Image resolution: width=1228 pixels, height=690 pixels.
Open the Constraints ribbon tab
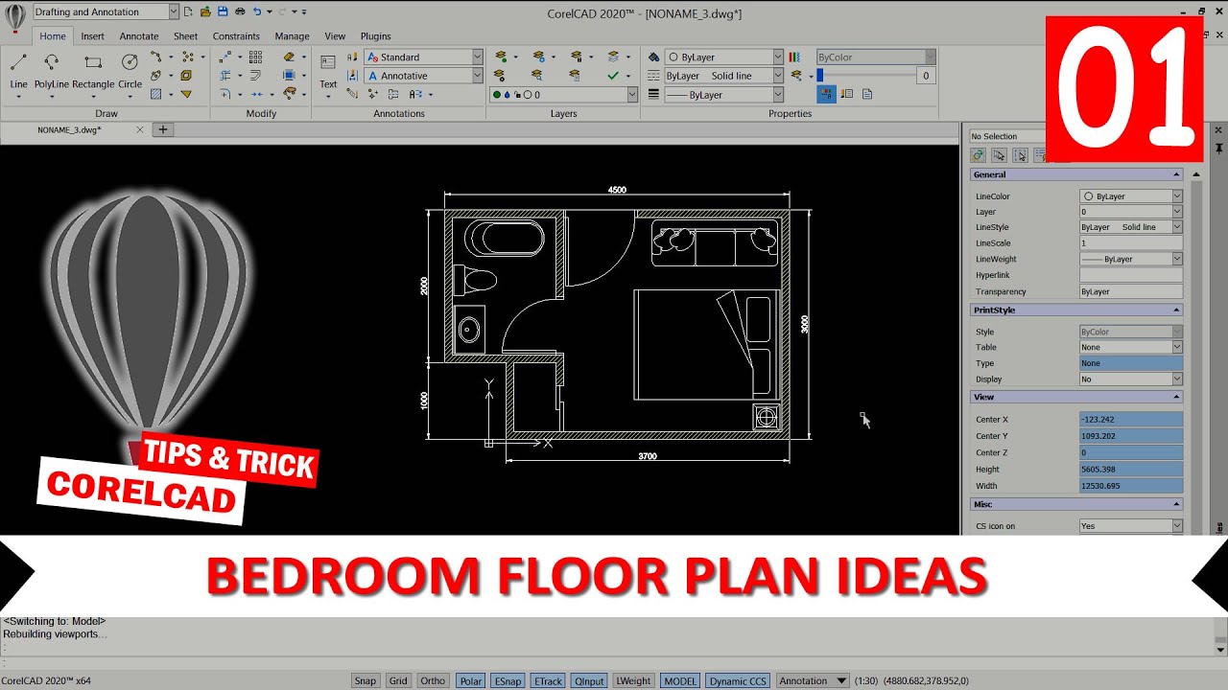(236, 36)
